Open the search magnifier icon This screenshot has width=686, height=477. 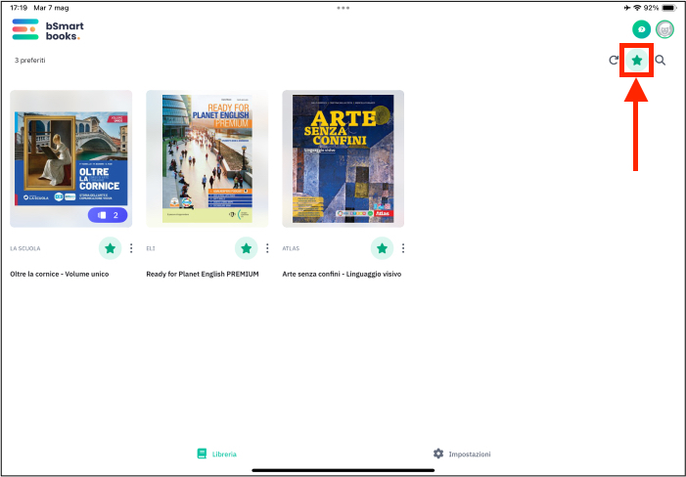point(661,61)
